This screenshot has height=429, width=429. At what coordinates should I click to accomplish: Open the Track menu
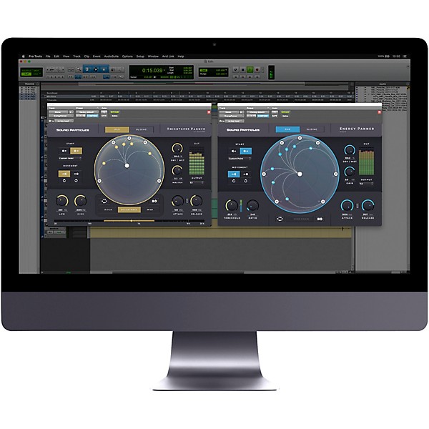coord(77,56)
